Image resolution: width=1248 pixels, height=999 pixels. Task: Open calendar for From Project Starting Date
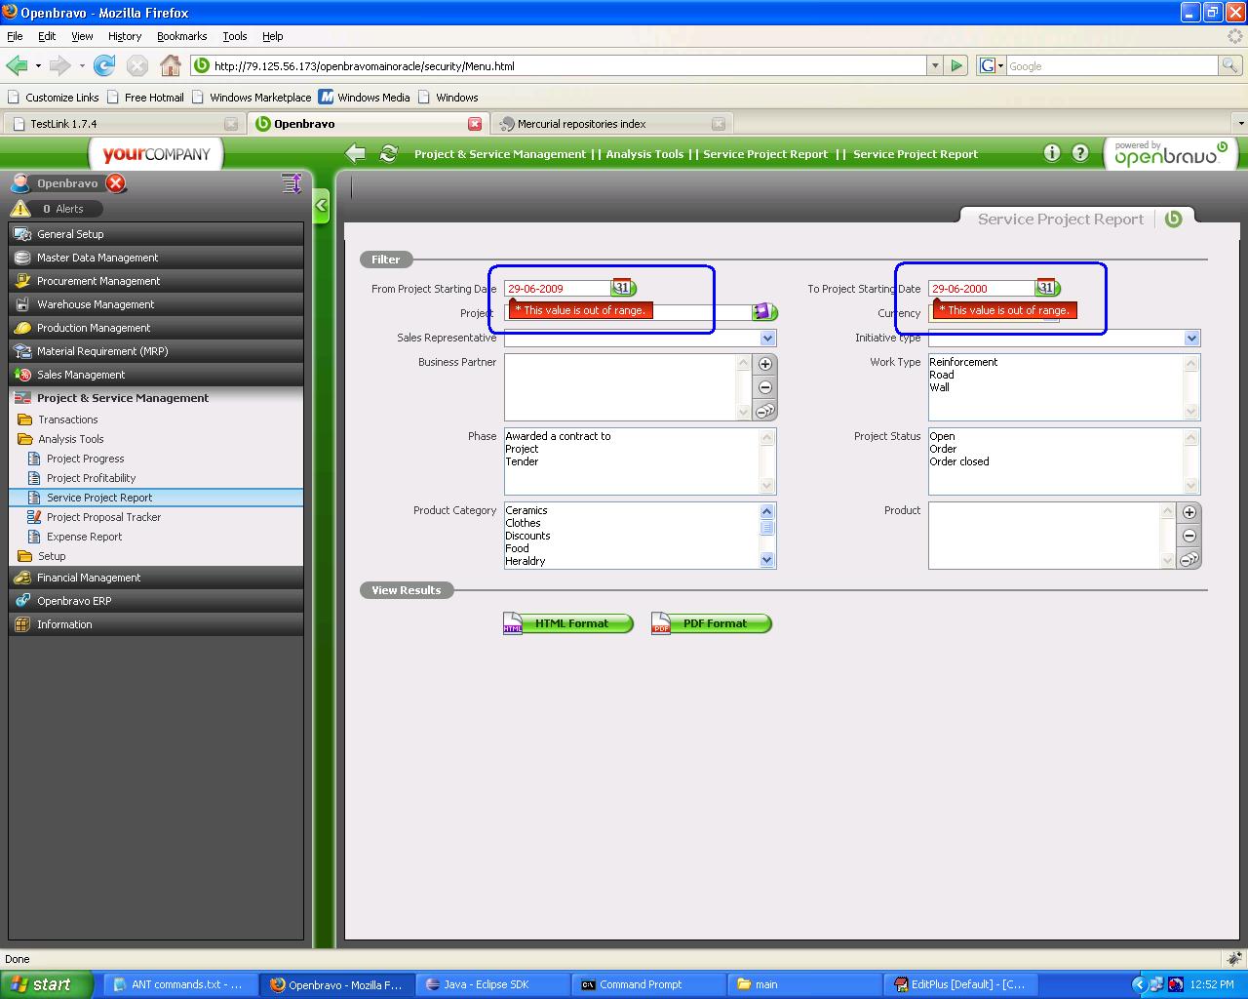[x=622, y=288]
